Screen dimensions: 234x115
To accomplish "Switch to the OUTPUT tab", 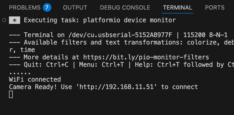I will 75,7.
